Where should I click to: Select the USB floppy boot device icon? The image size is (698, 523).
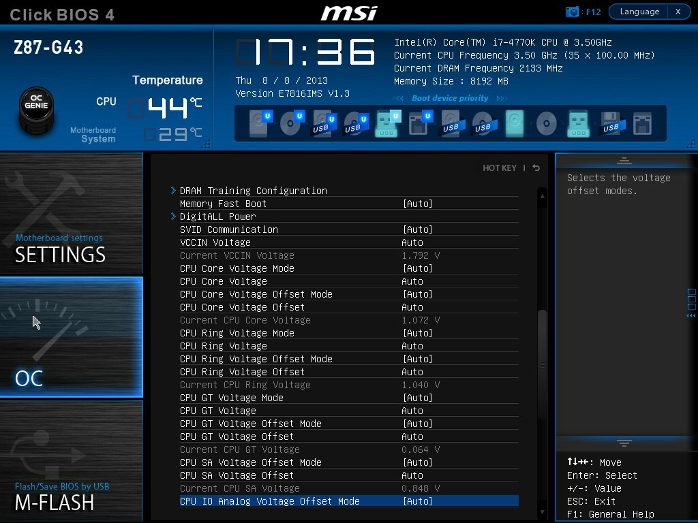(611, 123)
